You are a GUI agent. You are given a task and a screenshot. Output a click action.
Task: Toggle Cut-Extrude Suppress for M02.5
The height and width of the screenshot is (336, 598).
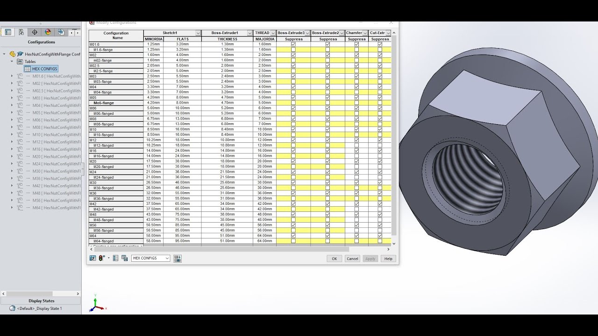click(x=380, y=66)
